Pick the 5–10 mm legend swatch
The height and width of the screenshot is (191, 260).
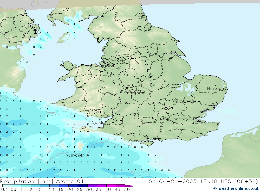[x=45, y=186]
